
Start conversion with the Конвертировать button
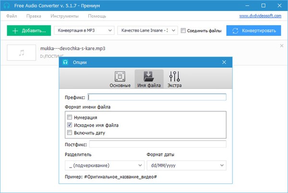253,31
